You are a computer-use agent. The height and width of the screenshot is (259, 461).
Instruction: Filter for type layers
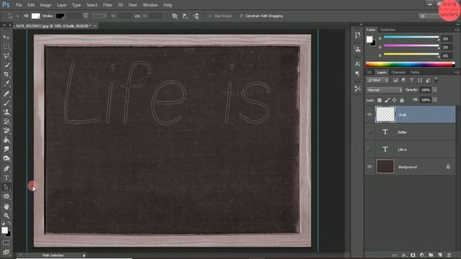pos(411,80)
